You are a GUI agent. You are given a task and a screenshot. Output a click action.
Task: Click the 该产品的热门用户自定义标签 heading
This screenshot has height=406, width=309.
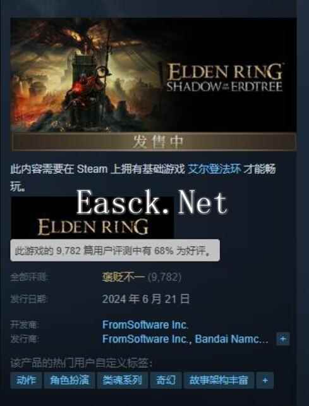(x=81, y=363)
